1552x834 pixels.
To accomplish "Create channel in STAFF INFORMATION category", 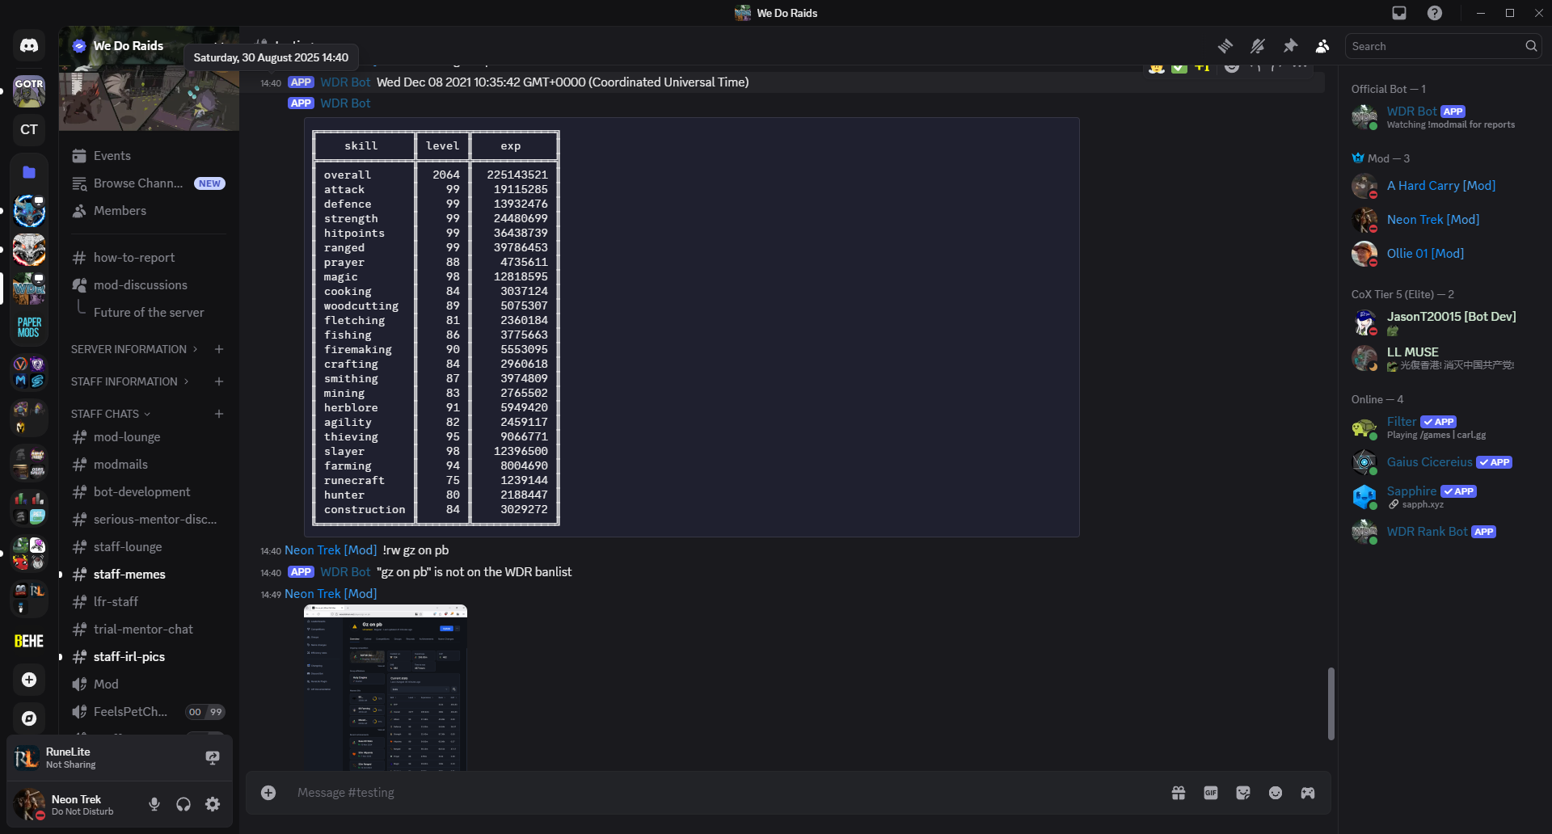I will pos(219,381).
